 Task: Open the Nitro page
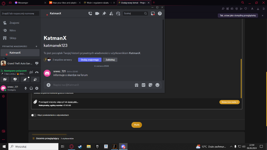click(x=20, y=30)
